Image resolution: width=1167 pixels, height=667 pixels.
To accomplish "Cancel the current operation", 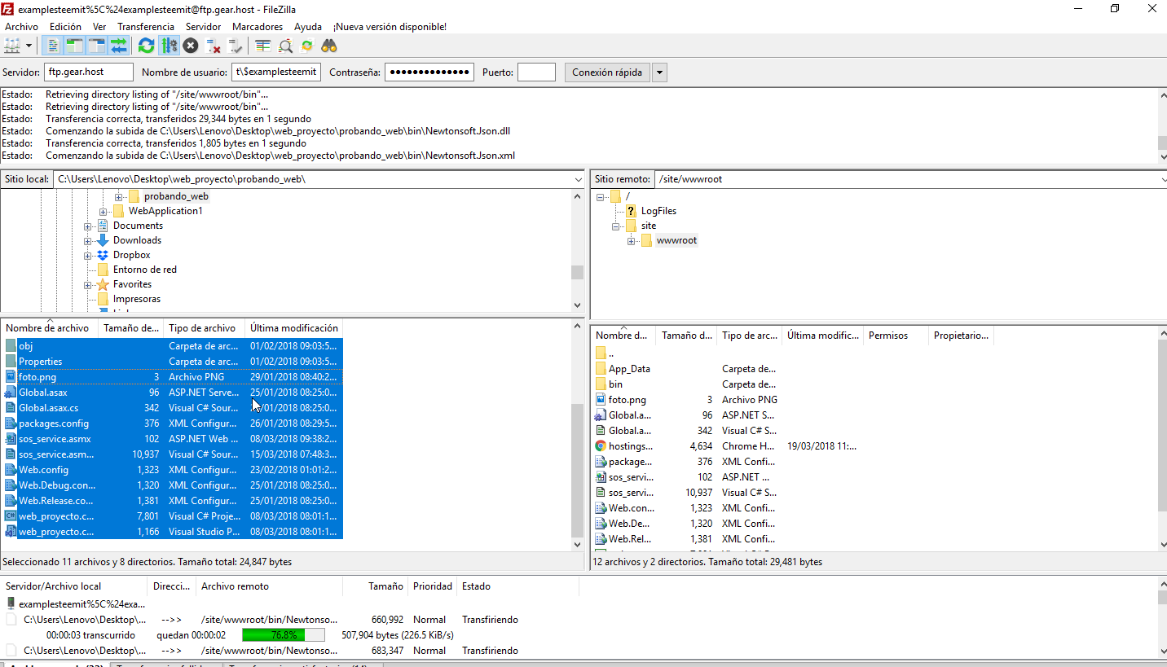I will (191, 46).
